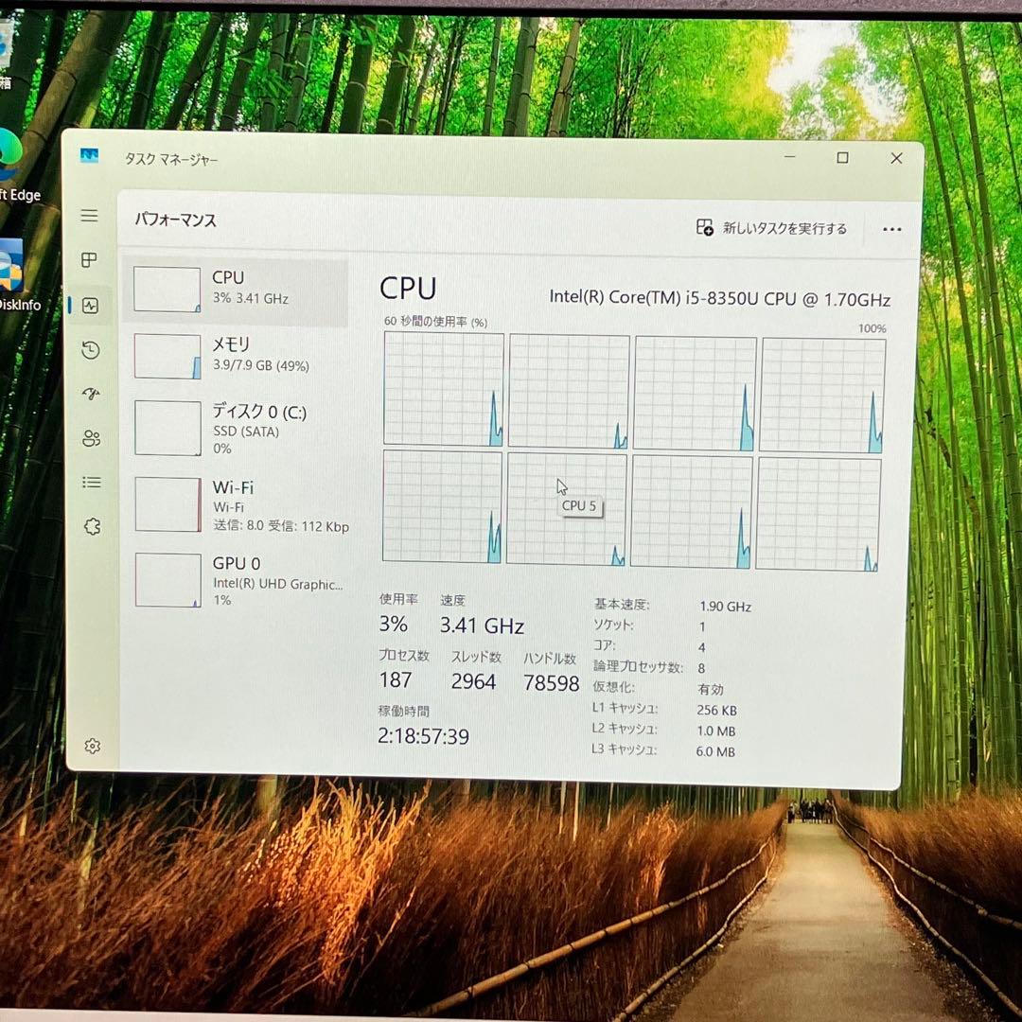
Task: Select the Performance view icon
Action: 90,305
